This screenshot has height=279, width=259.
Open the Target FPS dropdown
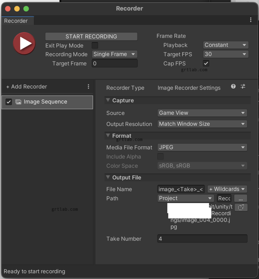coord(226,54)
